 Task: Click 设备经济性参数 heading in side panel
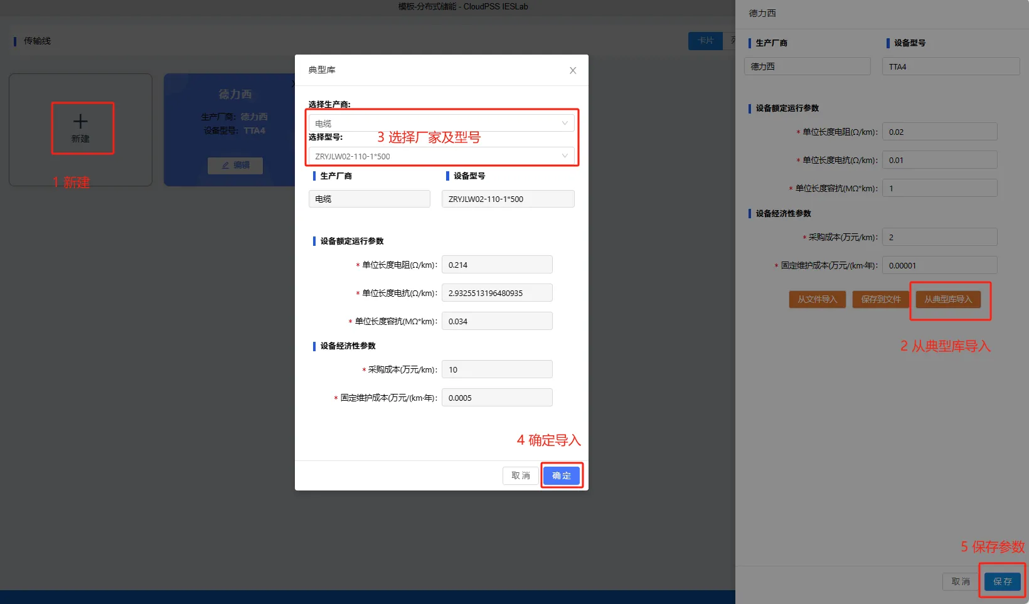(x=784, y=213)
